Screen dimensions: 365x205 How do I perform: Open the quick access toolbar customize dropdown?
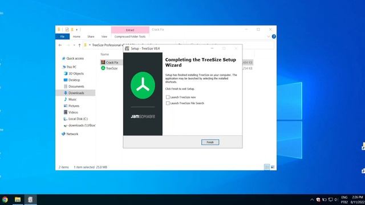tap(76, 30)
